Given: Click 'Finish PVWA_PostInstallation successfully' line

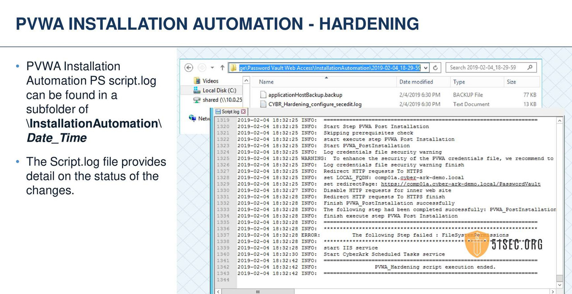Looking at the screenshot, I should click(389, 203).
